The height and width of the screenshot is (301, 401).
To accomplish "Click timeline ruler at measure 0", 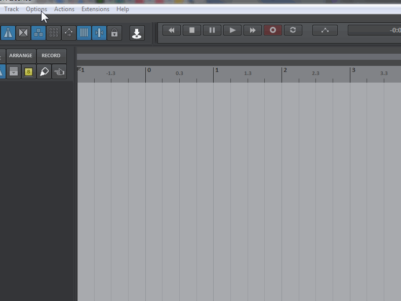I will click(x=149, y=70).
